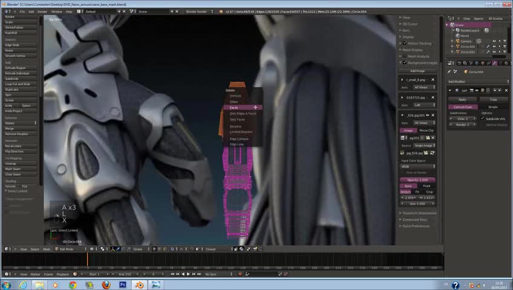Open Edit Mode selector dropdown
This screenshot has width=513, height=290.
click(x=71, y=249)
